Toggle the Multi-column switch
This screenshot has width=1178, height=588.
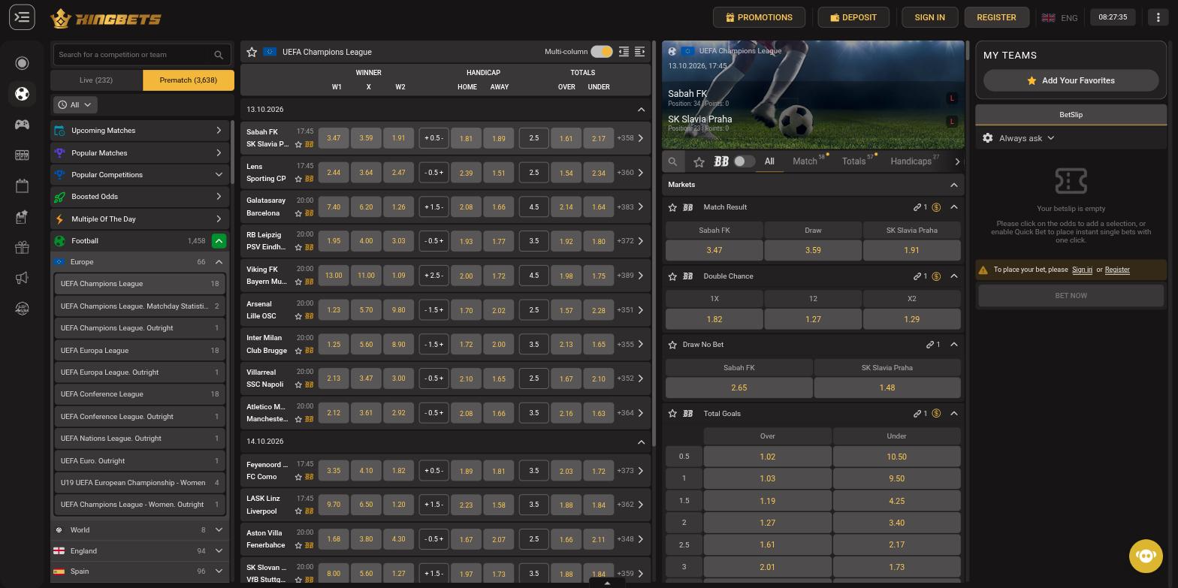(601, 52)
